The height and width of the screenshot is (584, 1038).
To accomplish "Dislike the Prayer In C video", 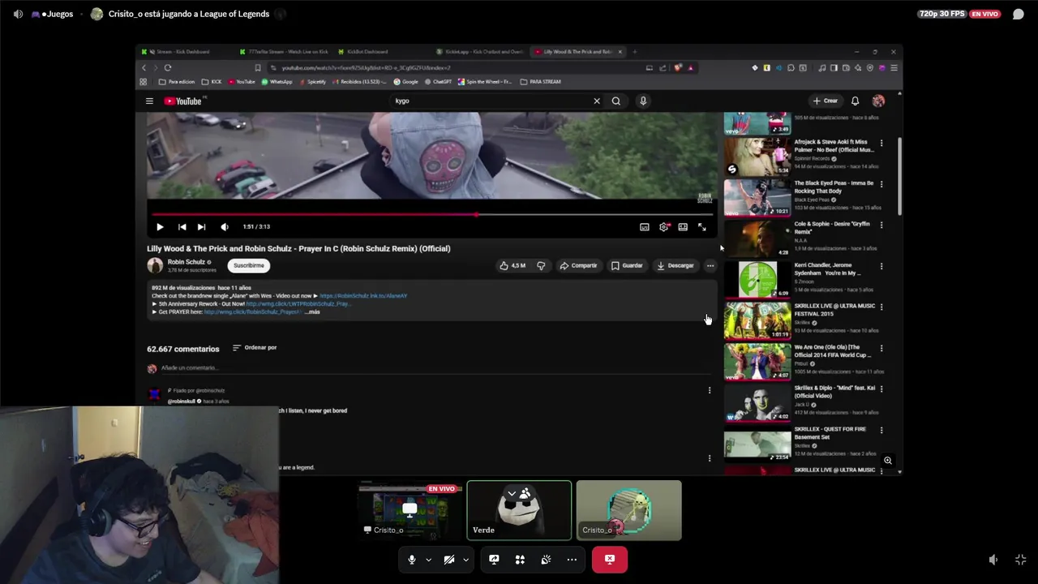I will coord(541,265).
